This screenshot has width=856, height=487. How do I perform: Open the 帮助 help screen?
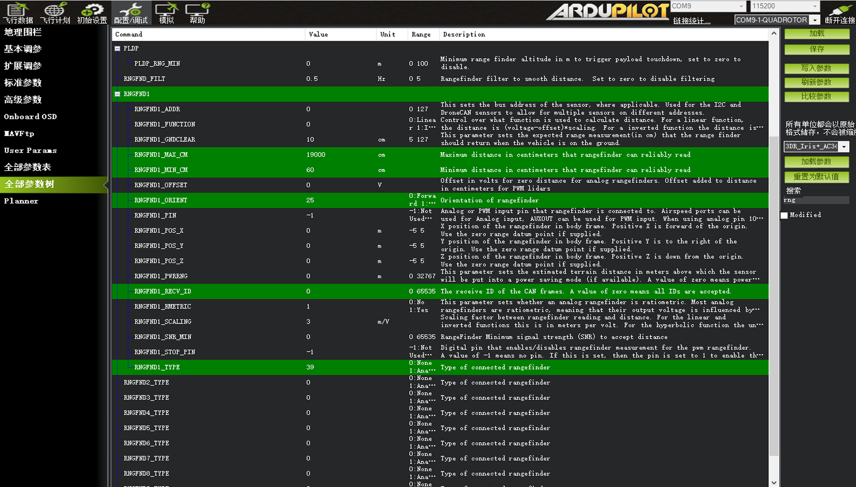[197, 13]
